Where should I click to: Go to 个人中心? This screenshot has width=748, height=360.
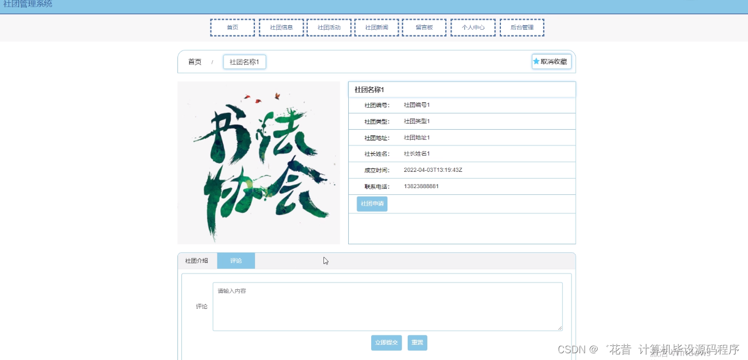[473, 28]
